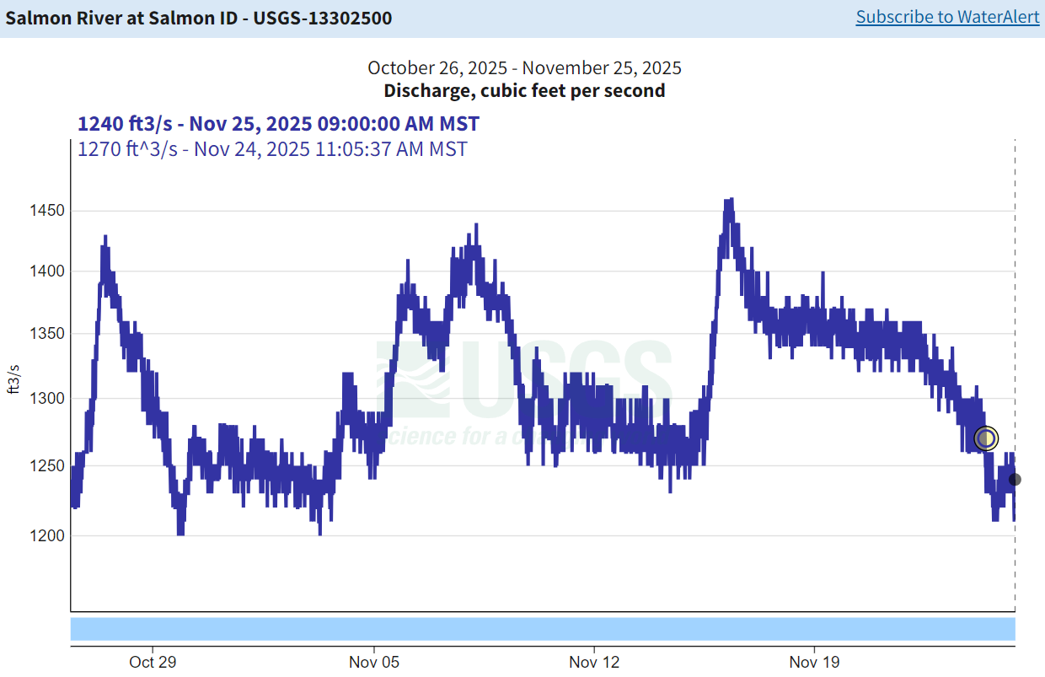Click the Nov 05 x-axis date label
Image resolution: width=1045 pixels, height=677 pixels.
(x=374, y=662)
